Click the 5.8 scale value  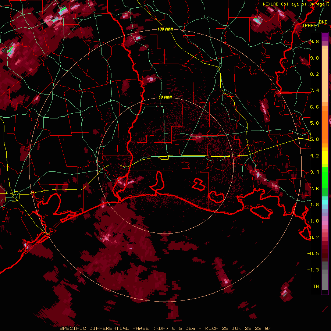(314, 123)
